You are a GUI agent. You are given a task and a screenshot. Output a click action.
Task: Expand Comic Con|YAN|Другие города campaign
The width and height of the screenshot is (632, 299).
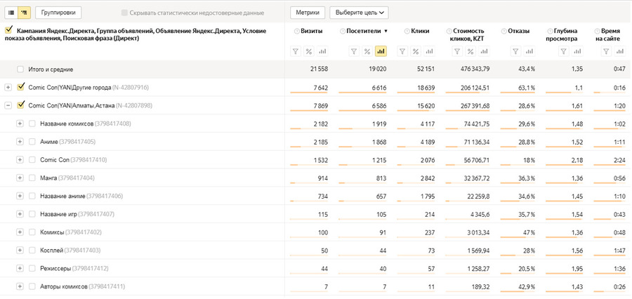pyautogui.click(x=8, y=88)
